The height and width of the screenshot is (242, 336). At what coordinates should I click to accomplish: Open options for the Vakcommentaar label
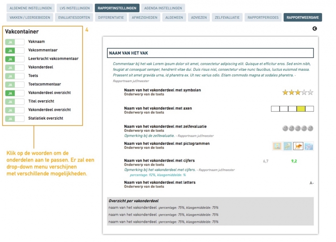click(43, 50)
